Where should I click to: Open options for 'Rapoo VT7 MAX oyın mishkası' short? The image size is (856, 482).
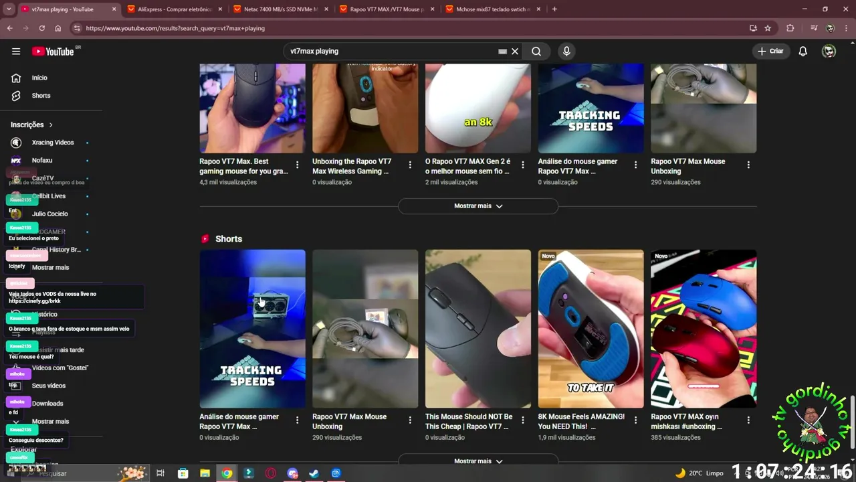(748, 420)
